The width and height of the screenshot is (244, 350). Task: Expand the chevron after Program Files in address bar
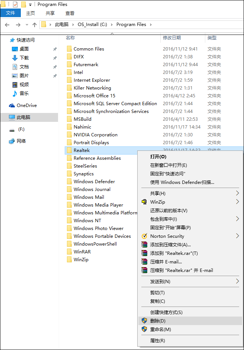[151, 25]
